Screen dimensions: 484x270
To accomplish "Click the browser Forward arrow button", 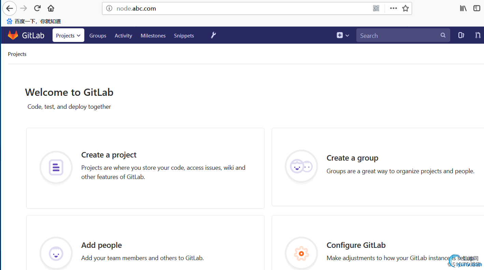I will click(24, 8).
